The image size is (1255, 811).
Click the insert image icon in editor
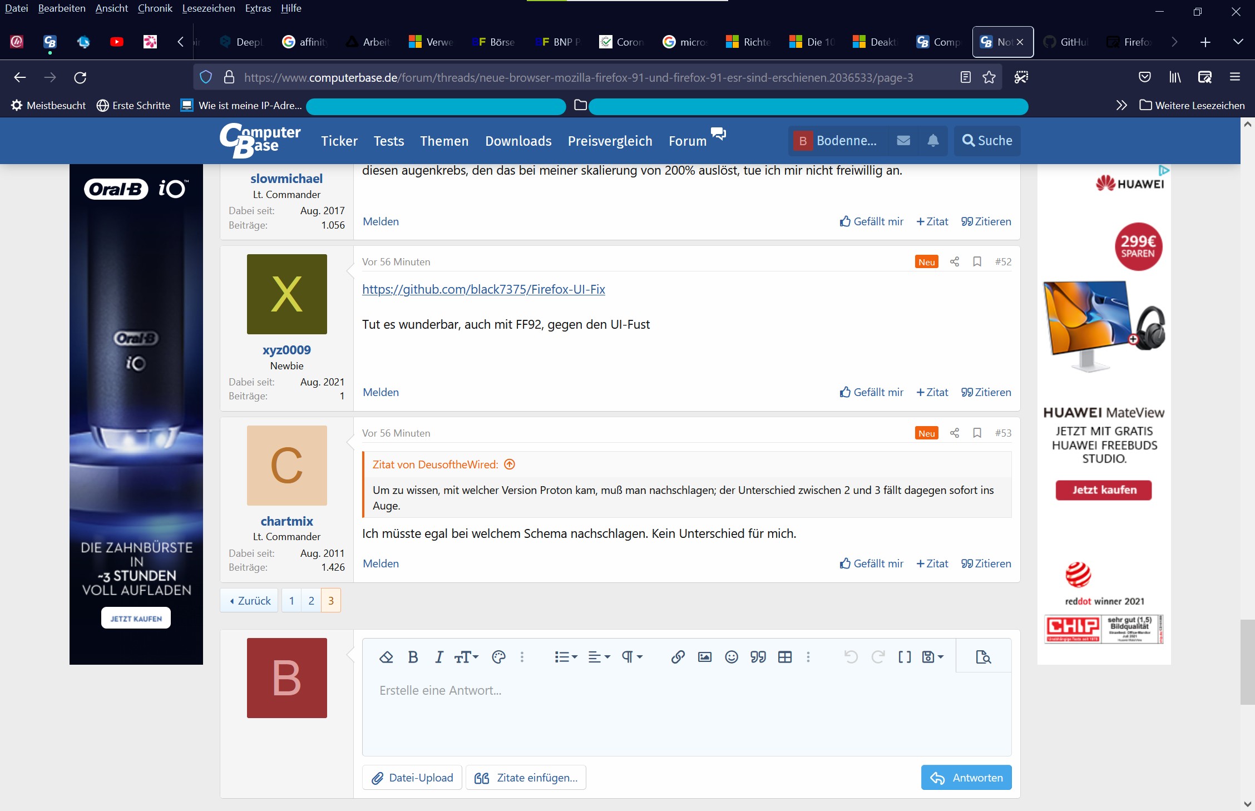[704, 657]
